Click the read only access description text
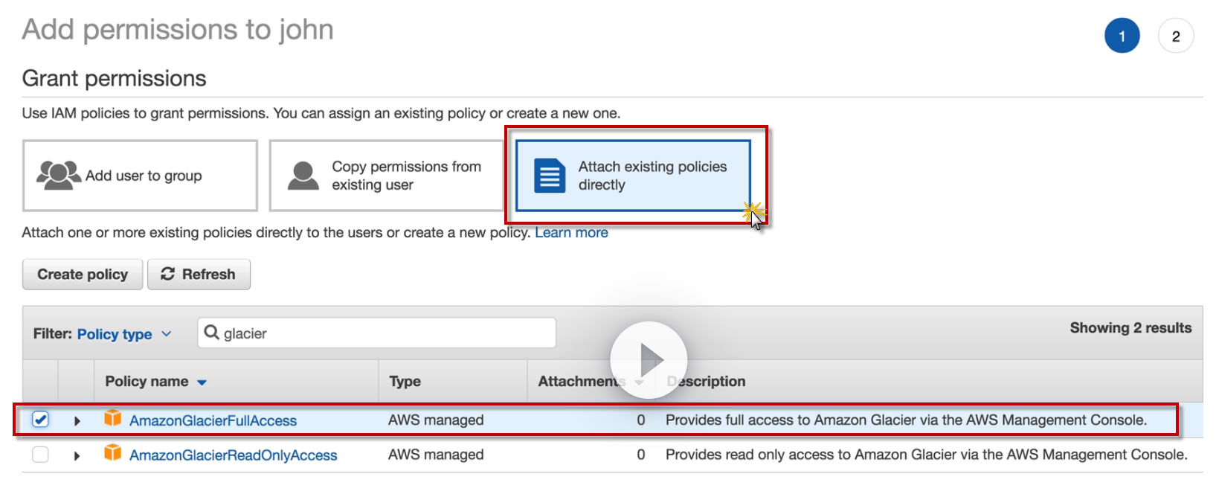The height and width of the screenshot is (500, 1219). click(x=927, y=455)
